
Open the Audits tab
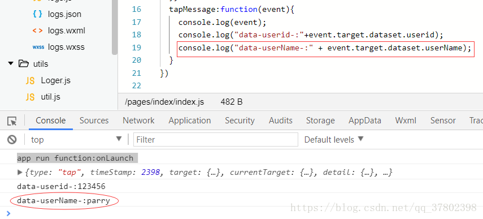coord(281,121)
